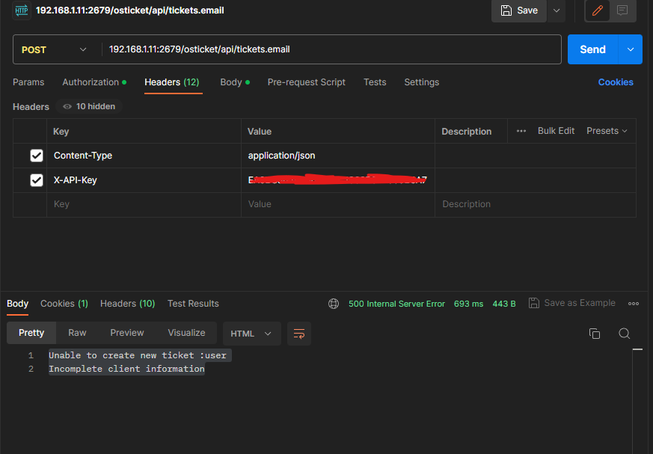This screenshot has width=653, height=454.
Task: Uncheck the Content-Type header checkbox
Action: pos(36,156)
